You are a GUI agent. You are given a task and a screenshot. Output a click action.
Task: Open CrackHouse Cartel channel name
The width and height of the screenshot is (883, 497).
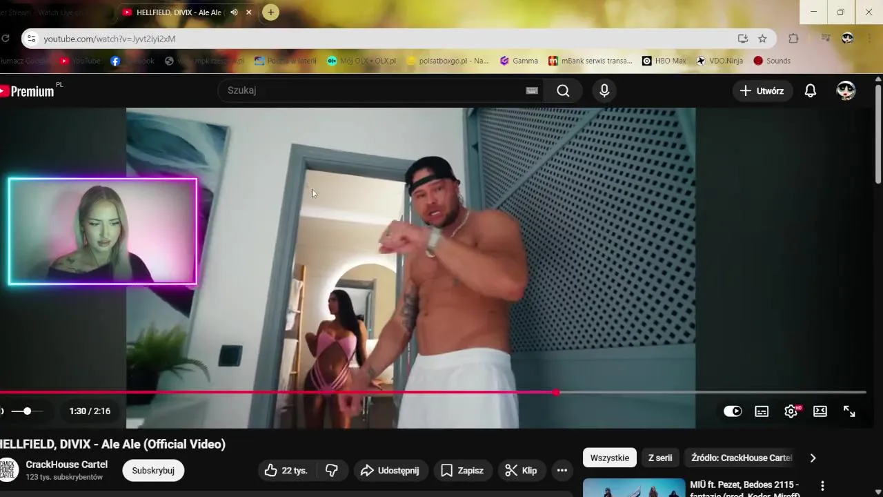click(x=67, y=465)
